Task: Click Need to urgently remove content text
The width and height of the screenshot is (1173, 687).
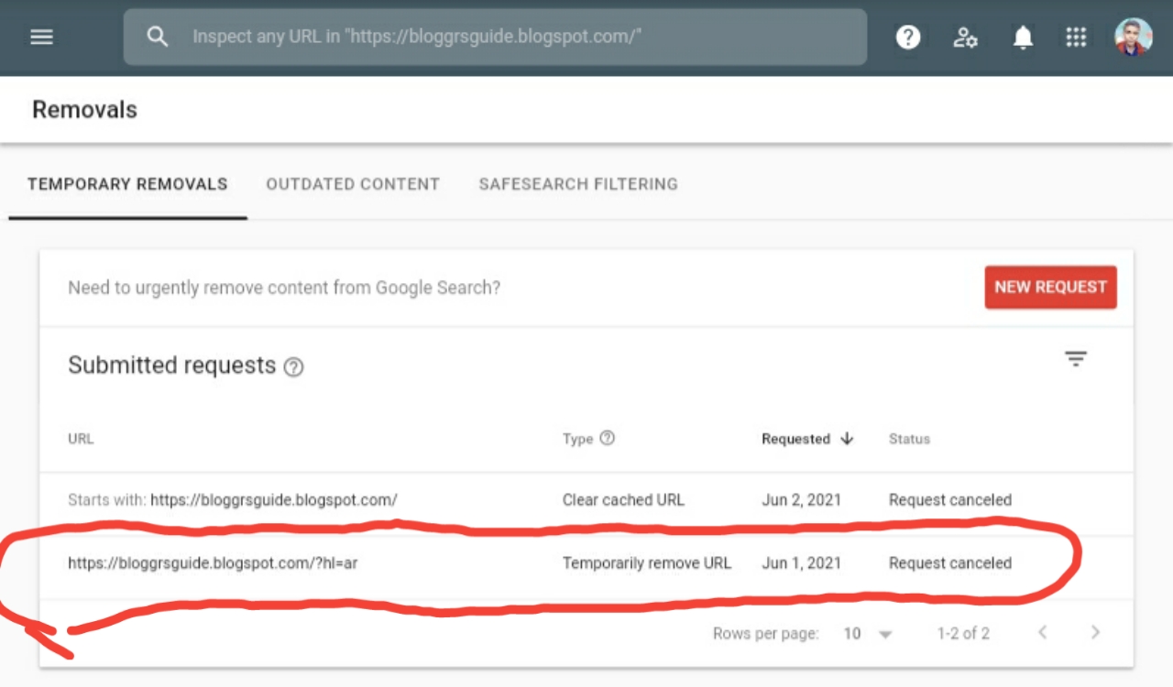Action: pyautogui.click(x=284, y=288)
